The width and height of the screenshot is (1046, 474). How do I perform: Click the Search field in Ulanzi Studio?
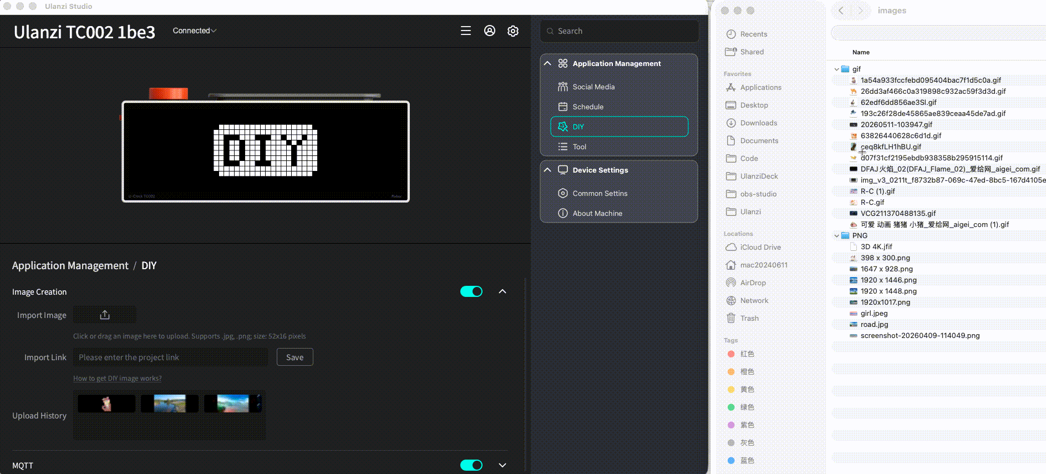(x=620, y=31)
